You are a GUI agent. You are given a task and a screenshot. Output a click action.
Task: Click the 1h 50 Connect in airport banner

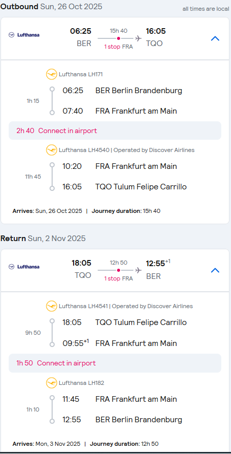tap(115, 363)
